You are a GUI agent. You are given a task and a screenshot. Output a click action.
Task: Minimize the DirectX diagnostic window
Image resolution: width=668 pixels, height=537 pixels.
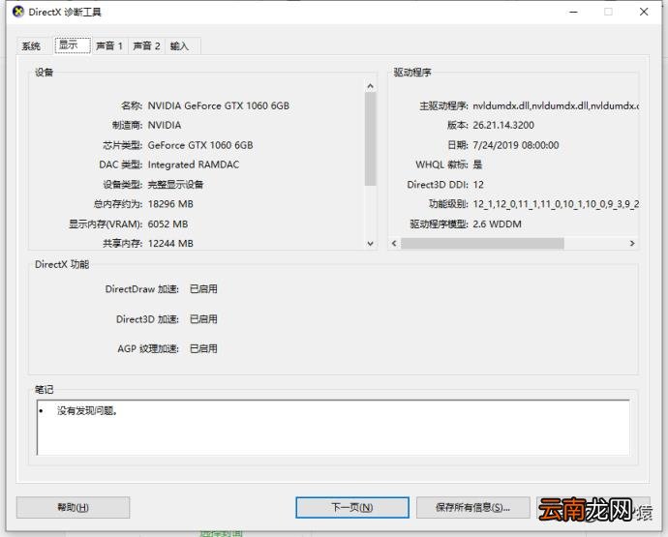click(x=573, y=12)
